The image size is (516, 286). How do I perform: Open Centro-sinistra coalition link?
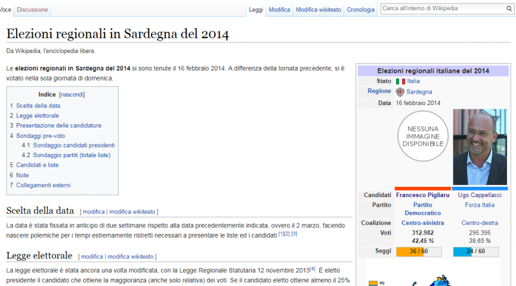(x=422, y=223)
